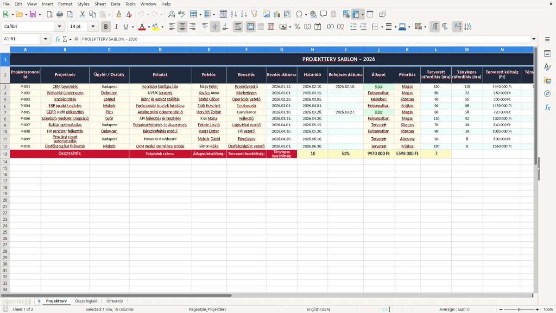Run the spelling check
The width and height of the screenshot is (556, 313).
(182, 14)
